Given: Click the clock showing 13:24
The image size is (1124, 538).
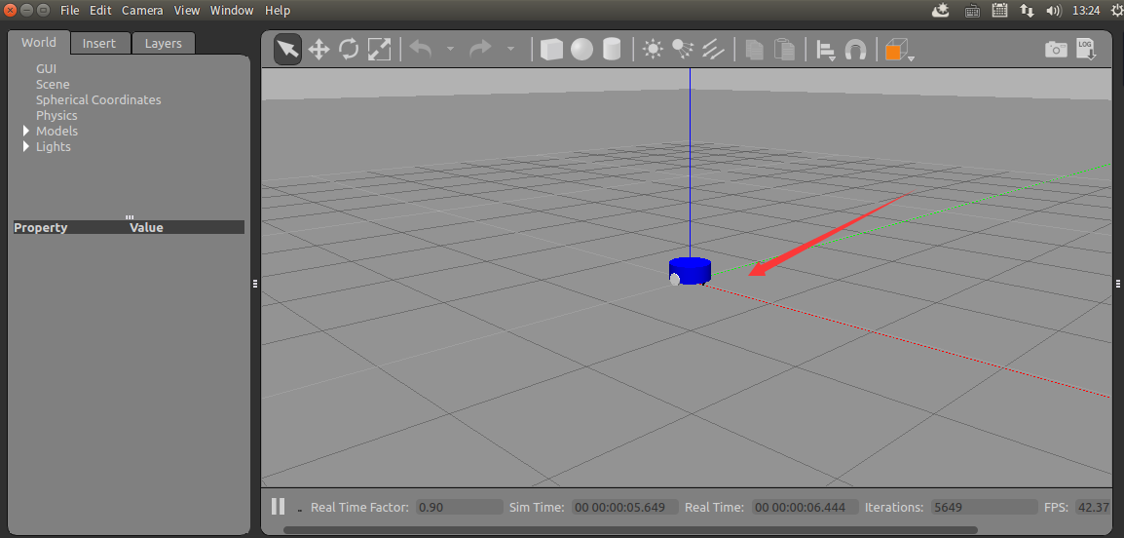Looking at the screenshot, I should coord(1086,10).
